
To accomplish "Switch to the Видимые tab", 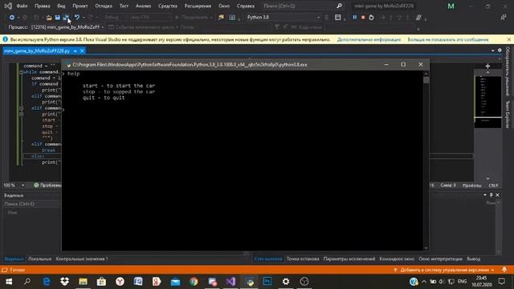I will click(x=14, y=258).
